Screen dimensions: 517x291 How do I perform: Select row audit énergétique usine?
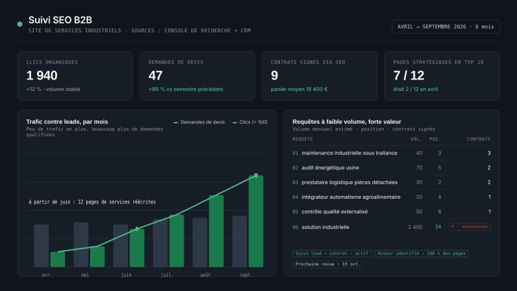(x=391, y=168)
